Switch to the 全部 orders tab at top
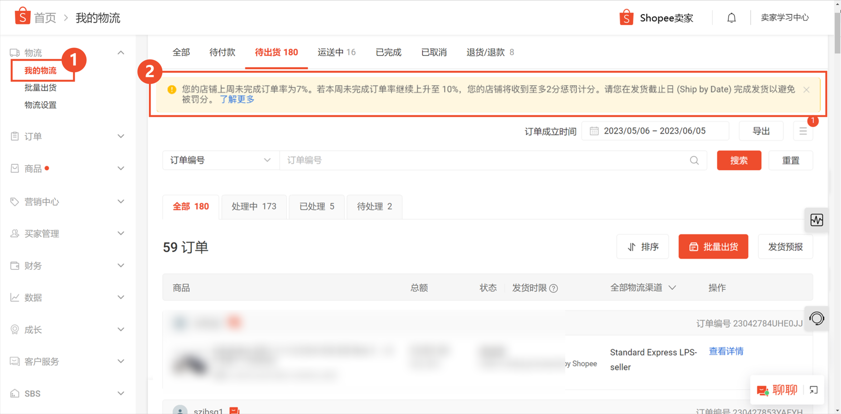Viewport: 841px width, 414px height. click(181, 52)
